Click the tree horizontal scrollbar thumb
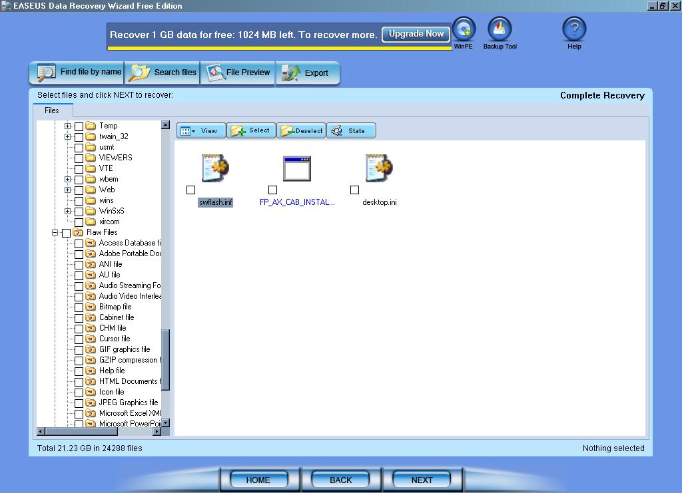This screenshot has width=682, height=493. 81,432
